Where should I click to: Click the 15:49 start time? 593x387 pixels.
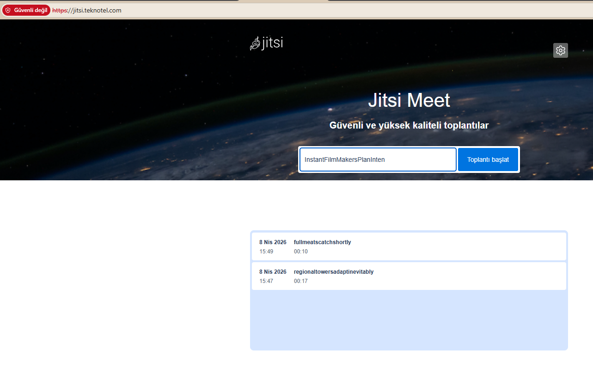(266, 252)
